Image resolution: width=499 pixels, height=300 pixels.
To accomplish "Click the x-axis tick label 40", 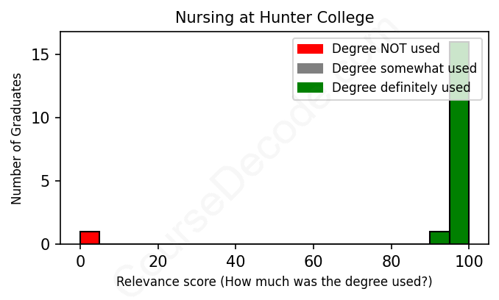I will click(x=236, y=261).
